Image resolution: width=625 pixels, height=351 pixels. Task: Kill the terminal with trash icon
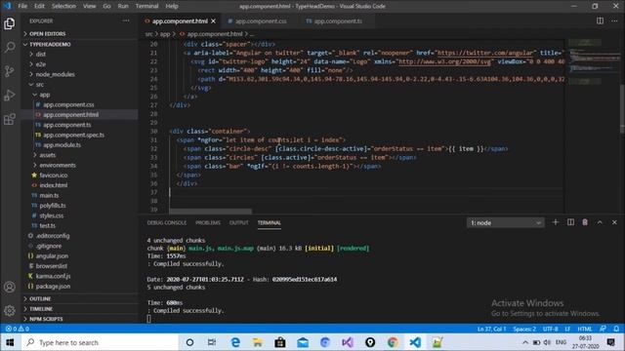click(x=585, y=222)
